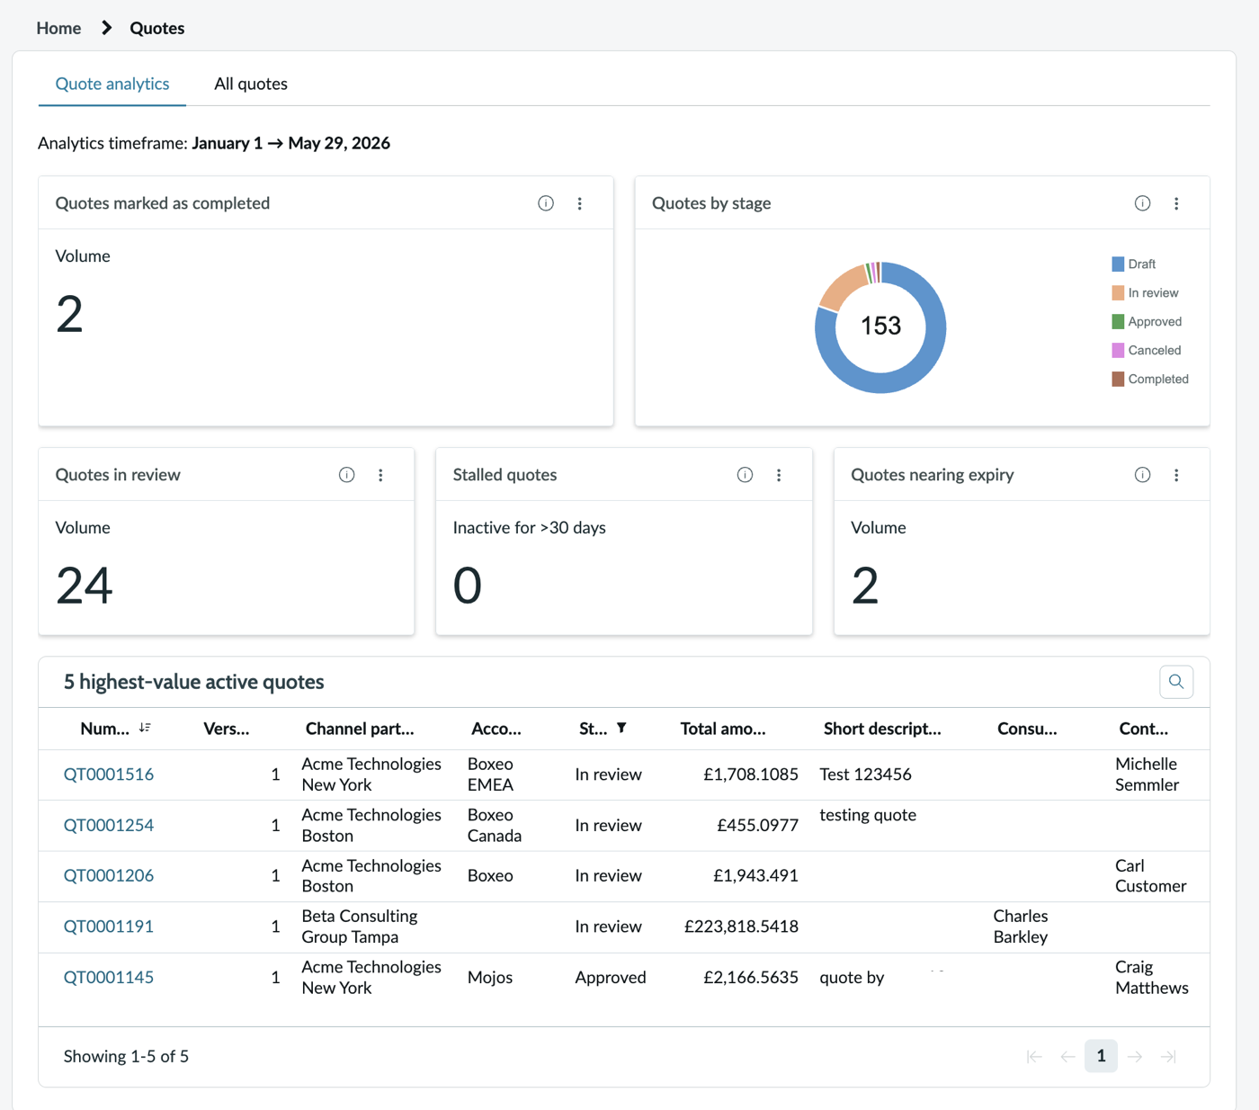Screen dimensions: 1259x1110
Task: Click the search icon in highest-value quotes table
Action: tap(1176, 682)
